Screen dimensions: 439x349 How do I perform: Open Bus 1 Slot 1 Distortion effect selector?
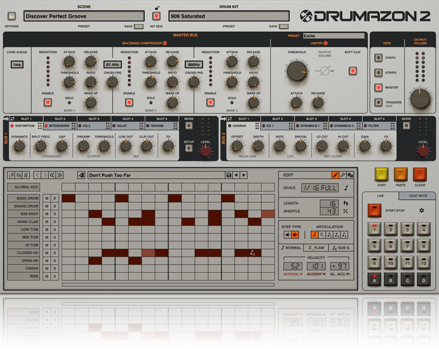point(26,126)
